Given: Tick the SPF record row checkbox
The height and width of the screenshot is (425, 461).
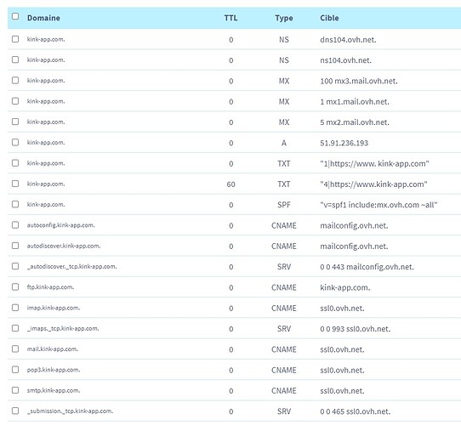Looking at the screenshot, I should point(15,204).
